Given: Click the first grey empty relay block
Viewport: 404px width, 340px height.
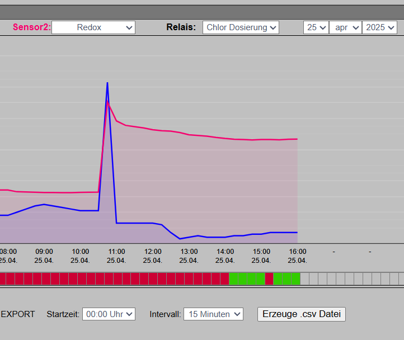Looking at the screenshot, I should (305, 278).
